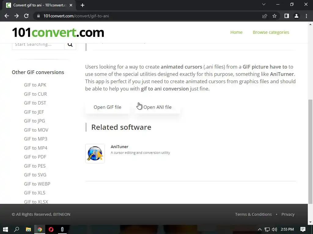Open the GIF to PES conversion link
The height and width of the screenshot is (234, 313).
35,166
